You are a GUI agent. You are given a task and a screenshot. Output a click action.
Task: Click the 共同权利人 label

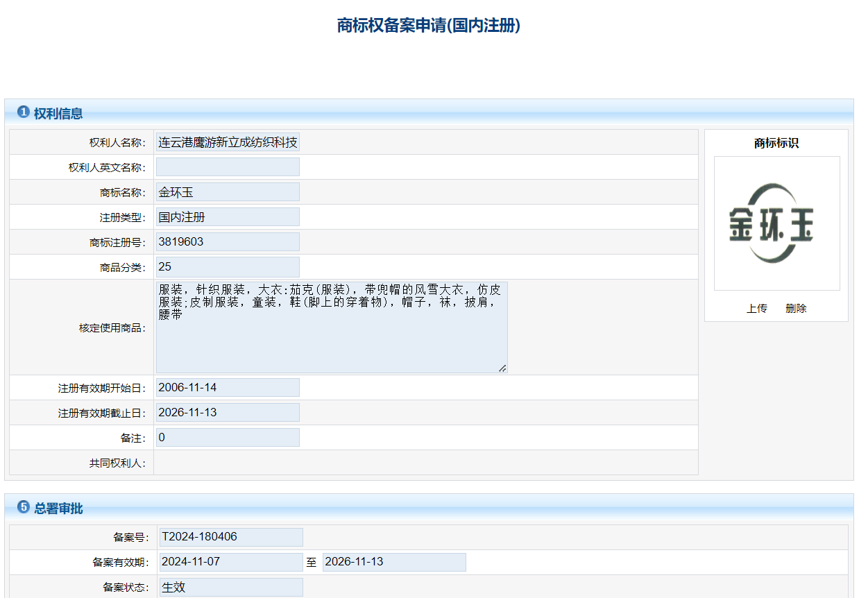pos(117,463)
